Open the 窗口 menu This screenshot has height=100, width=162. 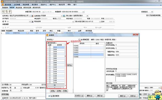[x=75, y=5]
